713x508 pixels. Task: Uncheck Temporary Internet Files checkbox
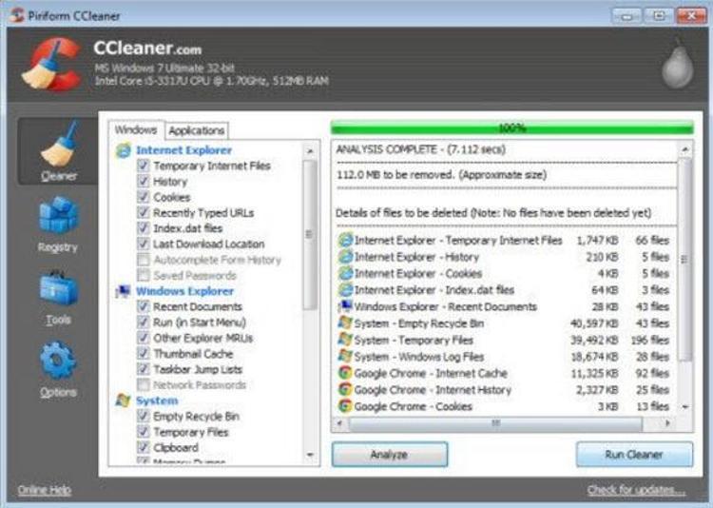(144, 166)
